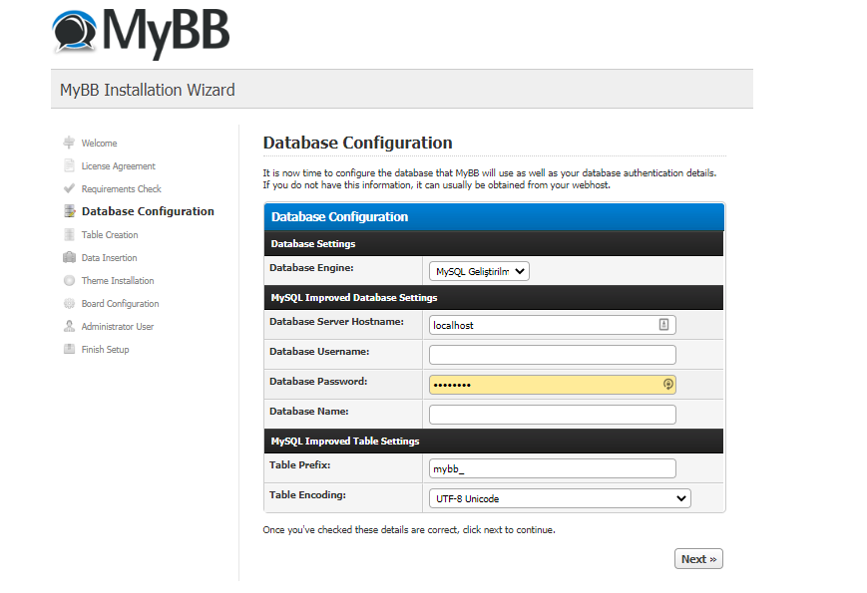Click into the Database Password field

click(553, 385)
